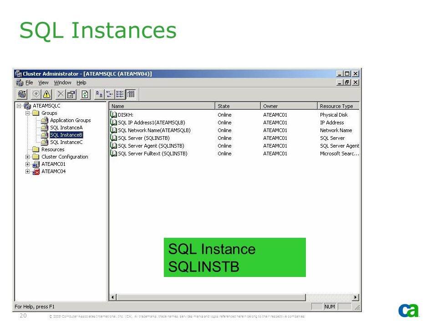Click the SQL InstanceA group icon

click(x=45, y=128)
